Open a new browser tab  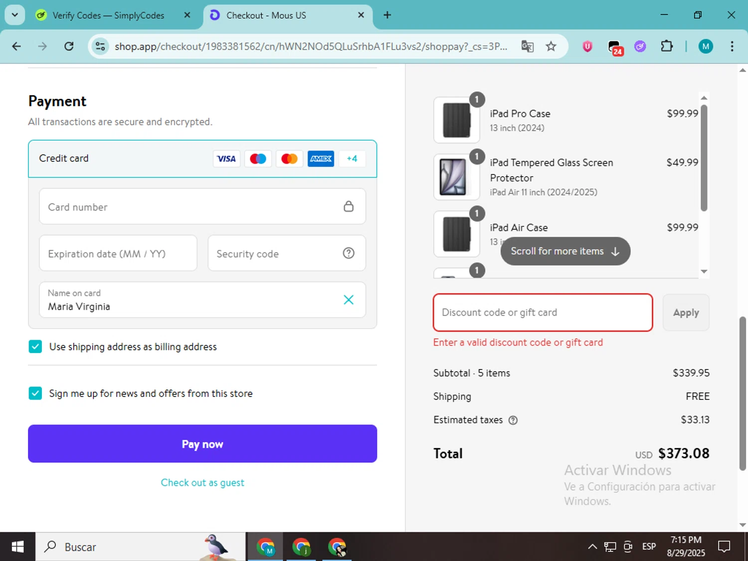point(387,15)
